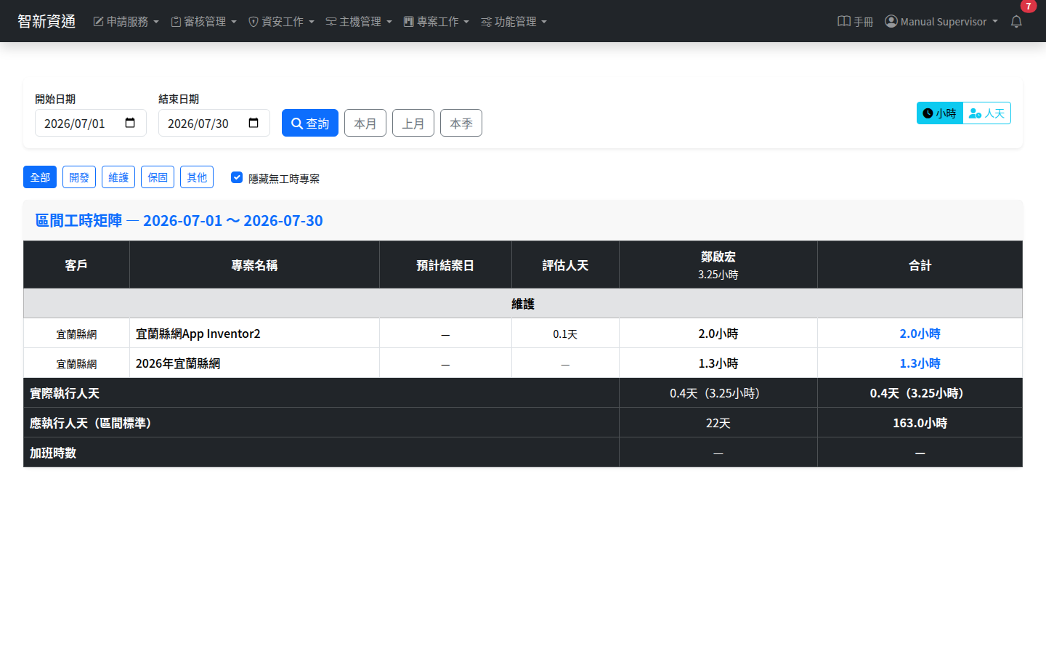The image size is (1046, 654).
Task: Open the 手冊 manual link
Action: 856,22
